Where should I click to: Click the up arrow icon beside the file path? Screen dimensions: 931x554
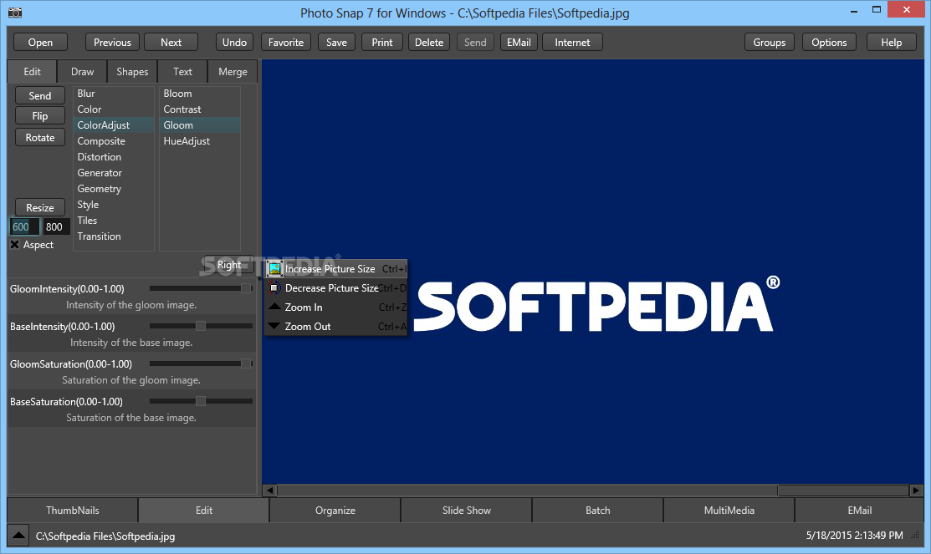[18, 536]
